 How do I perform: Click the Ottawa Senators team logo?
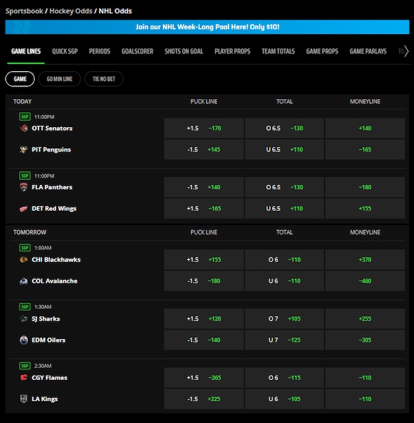(x=23, y=128)
